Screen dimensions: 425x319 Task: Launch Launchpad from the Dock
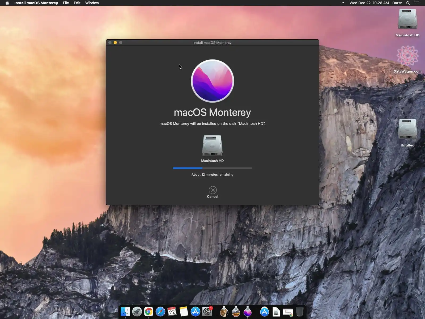pos(137,312)
